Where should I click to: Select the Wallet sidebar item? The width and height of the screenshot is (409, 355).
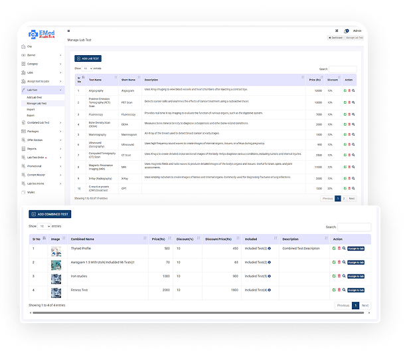pyautogui.click(x=31, y=191)
